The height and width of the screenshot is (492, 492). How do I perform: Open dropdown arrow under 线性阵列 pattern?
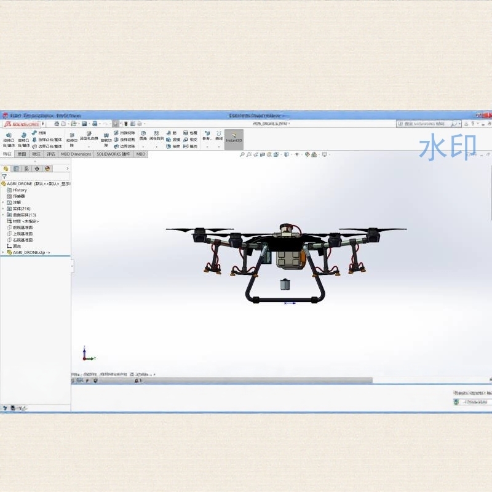(156, 146)
